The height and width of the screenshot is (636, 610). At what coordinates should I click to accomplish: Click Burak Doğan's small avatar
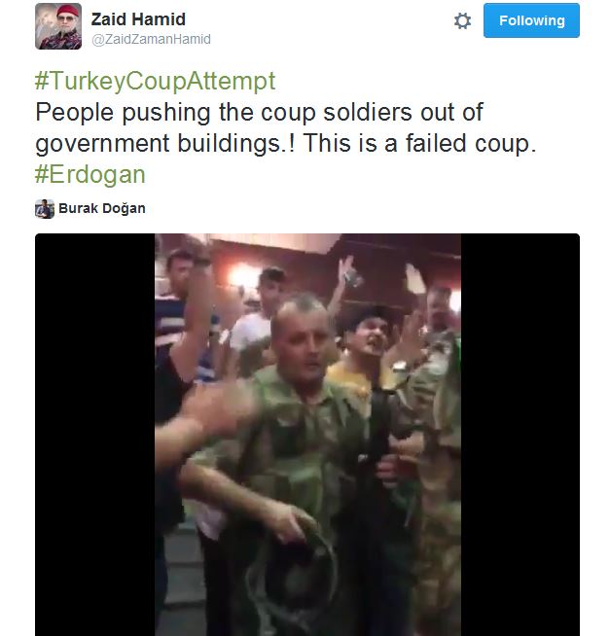tap(45, 209)
